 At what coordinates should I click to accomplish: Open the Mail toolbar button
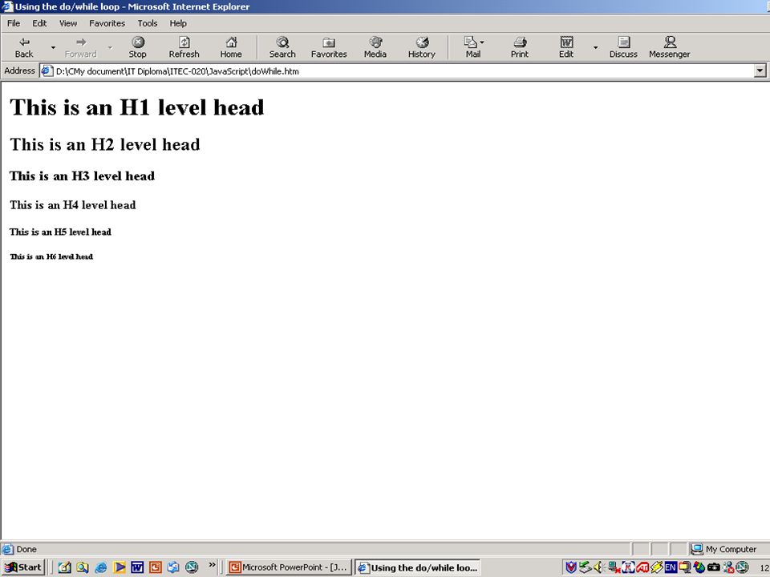[473, 47]
